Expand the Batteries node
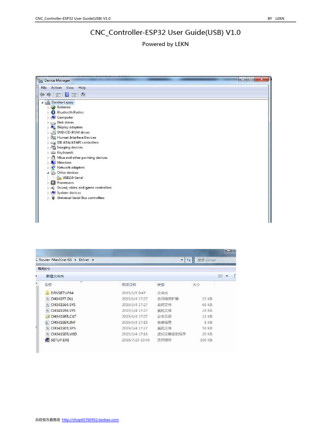Image resolution: width=331 pixels, height=441 pixels. pos(48,107)
